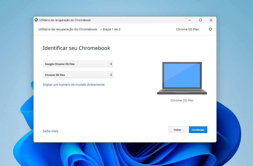Viewport: 253px width, 166px height.
Task: Click the 'Identificar seu Chromebook' heading
Action: click(76, 48)
